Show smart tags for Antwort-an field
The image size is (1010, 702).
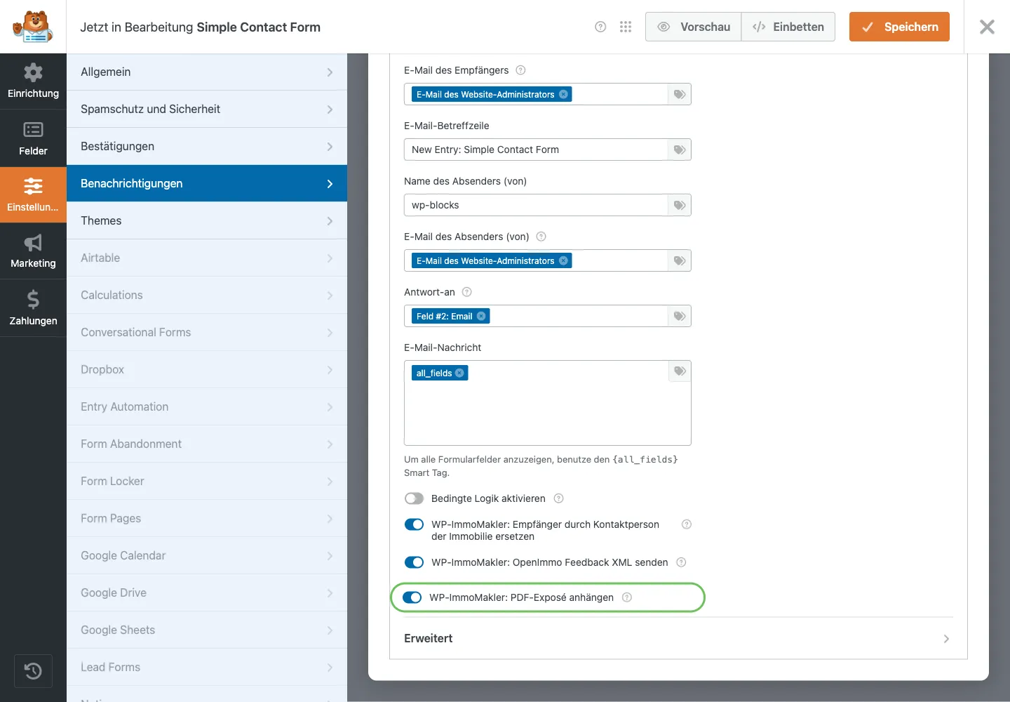[680, 316]
